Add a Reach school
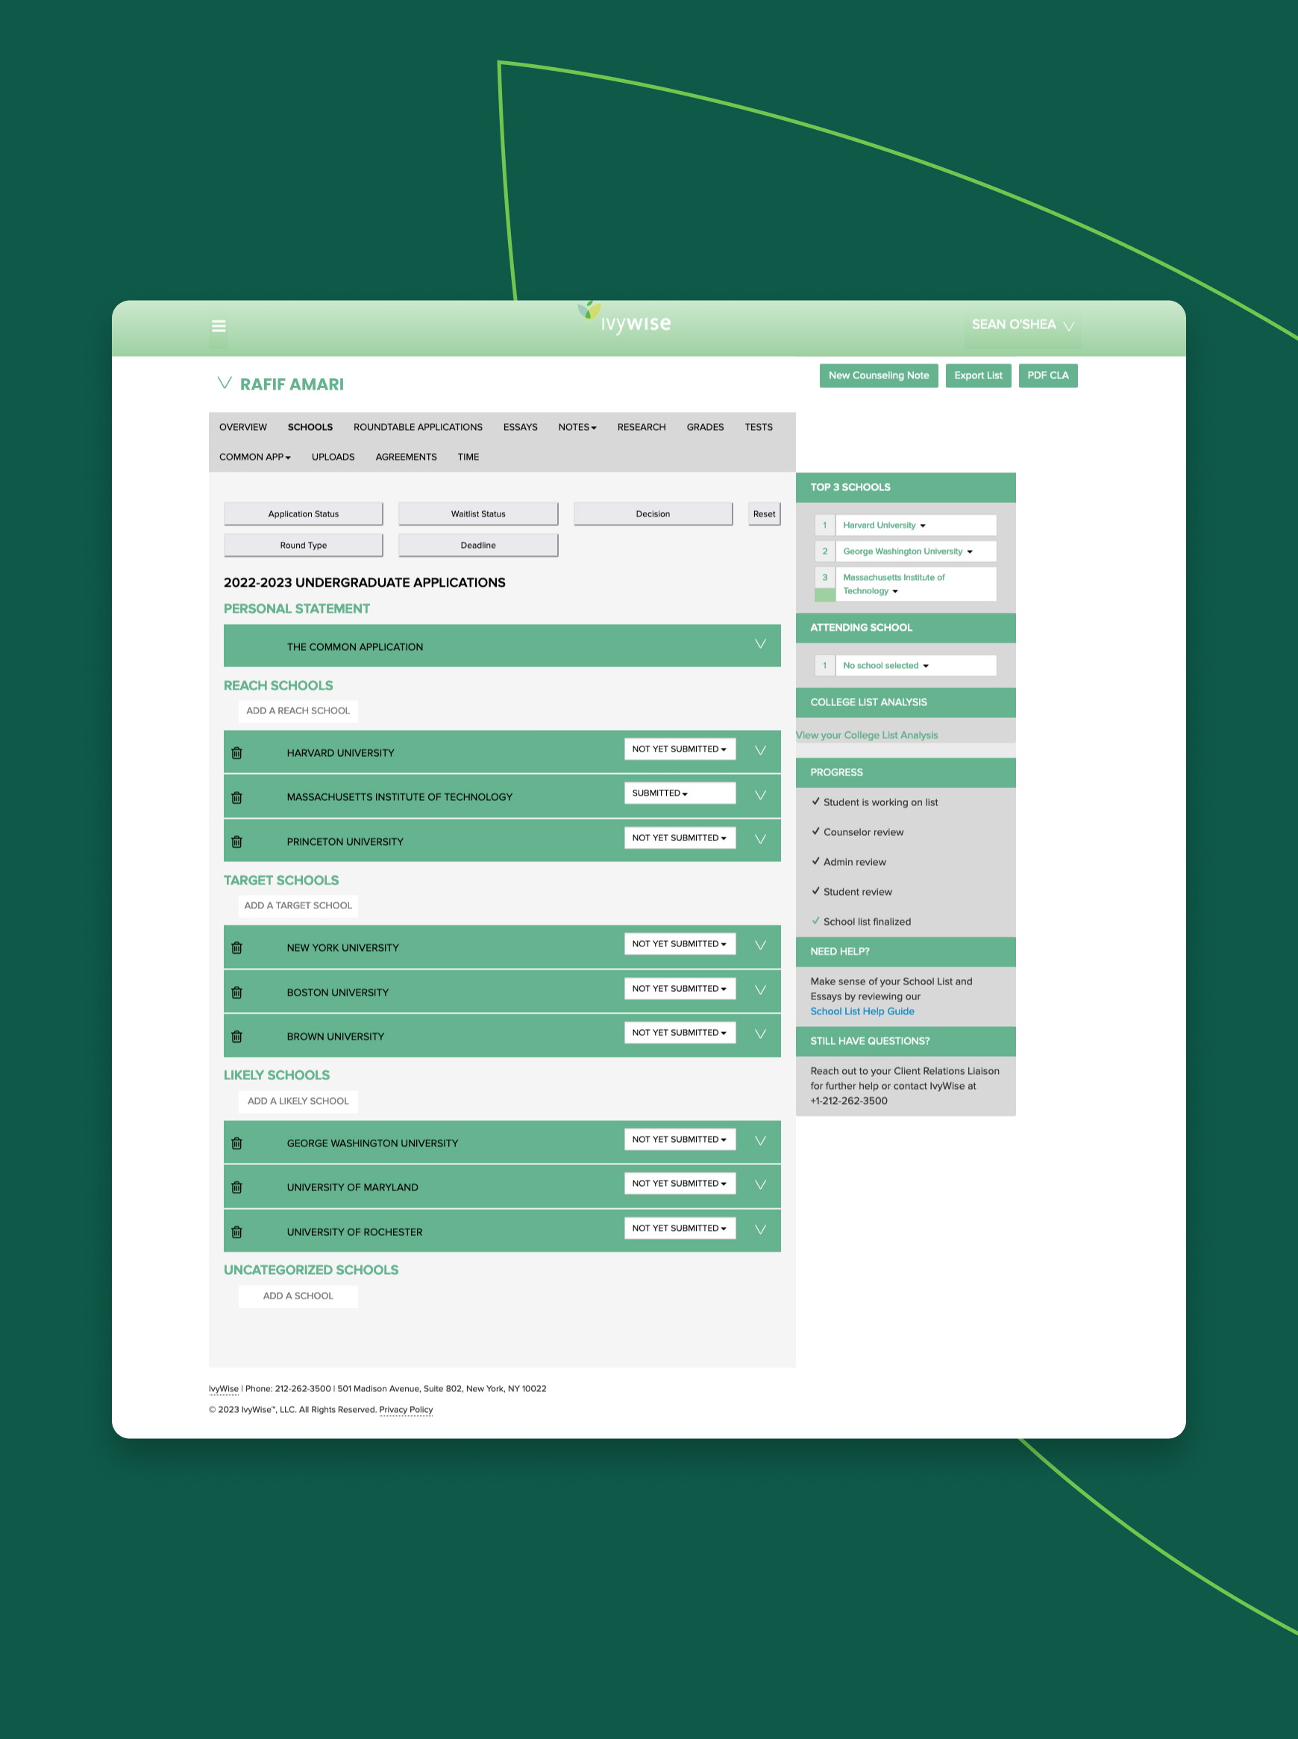The width and height of the screenshot is (1298, 1739). click(x=298, y=711)
